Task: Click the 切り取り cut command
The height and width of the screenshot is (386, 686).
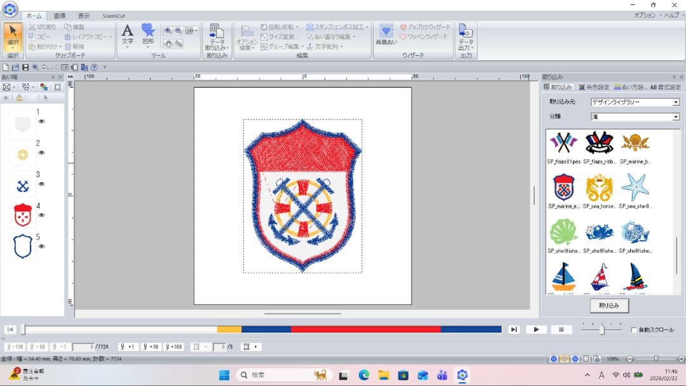Action: (42, 27)
